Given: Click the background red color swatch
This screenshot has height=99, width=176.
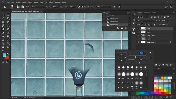Looking at the screenshot, I should [7, 57].
